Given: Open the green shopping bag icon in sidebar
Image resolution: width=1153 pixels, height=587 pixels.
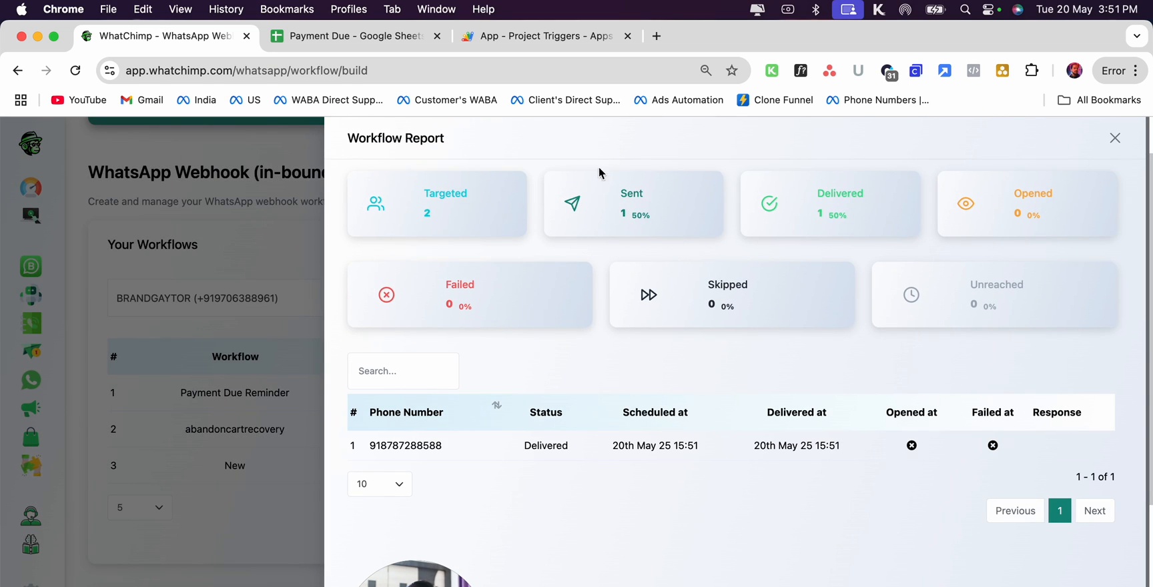Looking at the screenshot, I should 31,437.
